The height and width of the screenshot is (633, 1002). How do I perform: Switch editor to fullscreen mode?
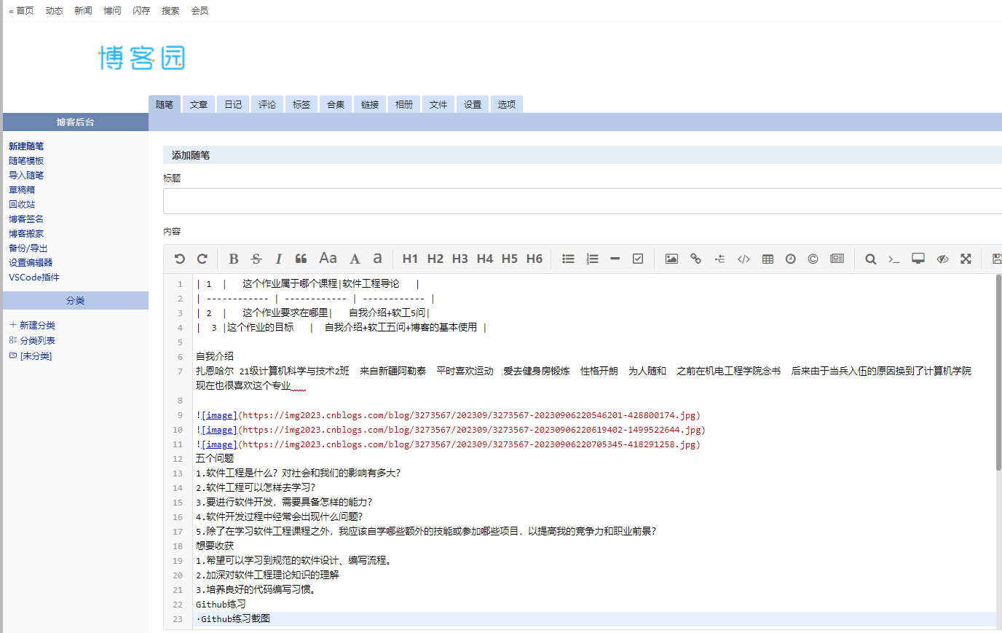(x=966, y=259)
